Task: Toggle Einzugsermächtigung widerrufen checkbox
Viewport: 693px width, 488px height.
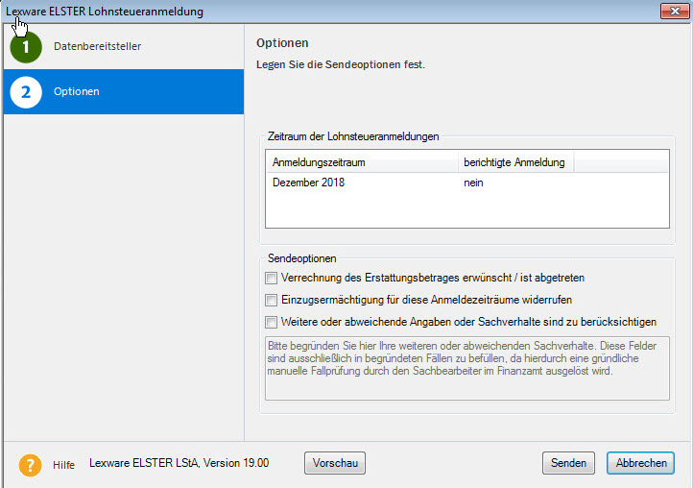Action: pos(271,300)
